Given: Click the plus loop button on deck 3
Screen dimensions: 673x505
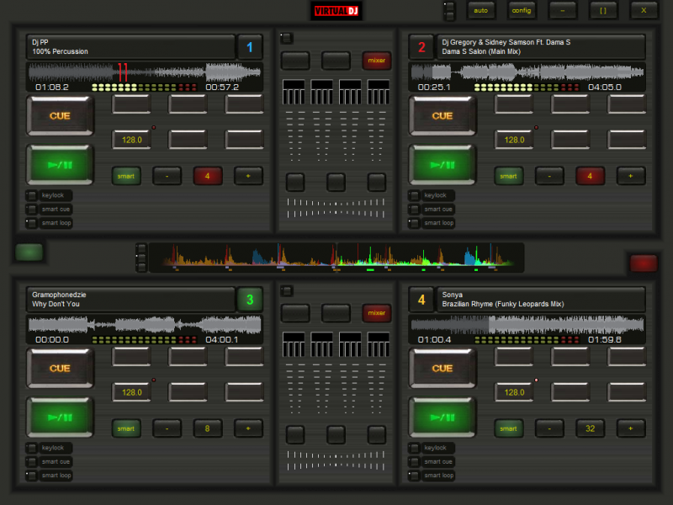Looking at the screenshot, I should click(248, 428).
